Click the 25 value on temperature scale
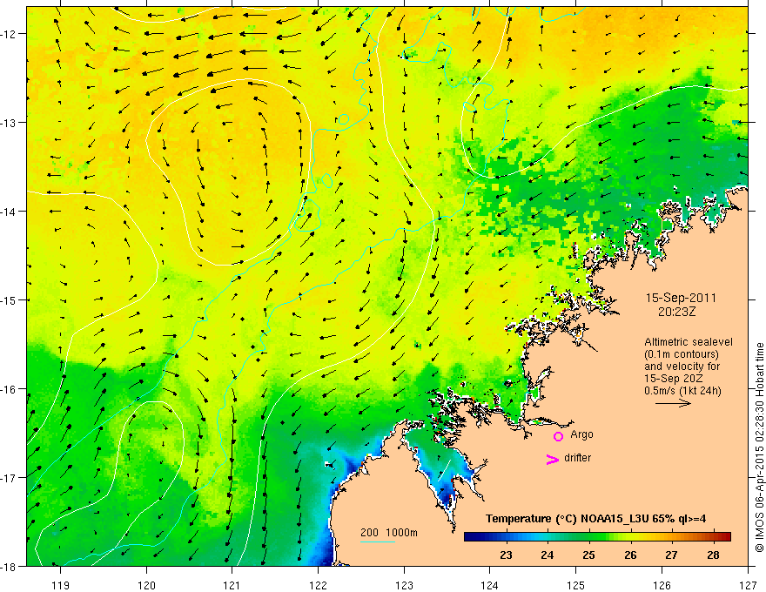The height and width of the screenshot is (592, 766). (588, 555)
